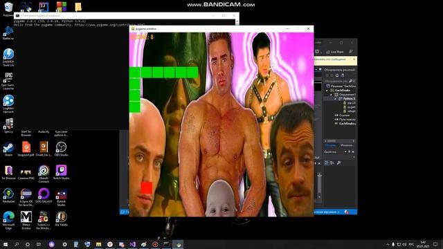Open the Speccy desktop shortcut
443x249 pixels.
(x=8, y=126)
